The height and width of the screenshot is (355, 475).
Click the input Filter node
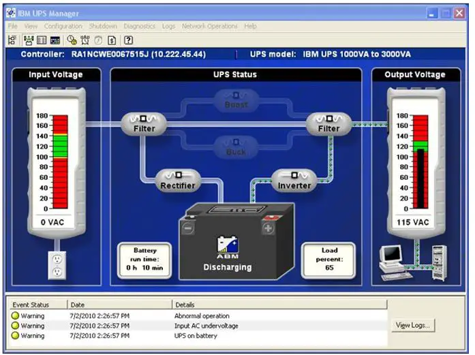(144, 124)
